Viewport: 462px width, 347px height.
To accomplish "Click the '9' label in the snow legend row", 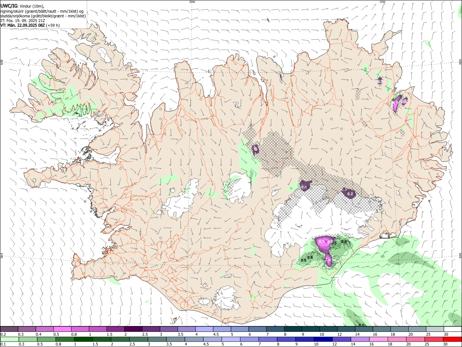I will 302,334.
